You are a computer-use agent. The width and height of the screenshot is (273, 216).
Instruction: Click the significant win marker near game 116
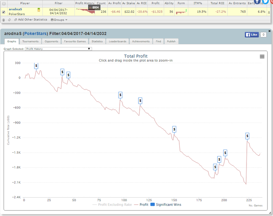(140, 101)
